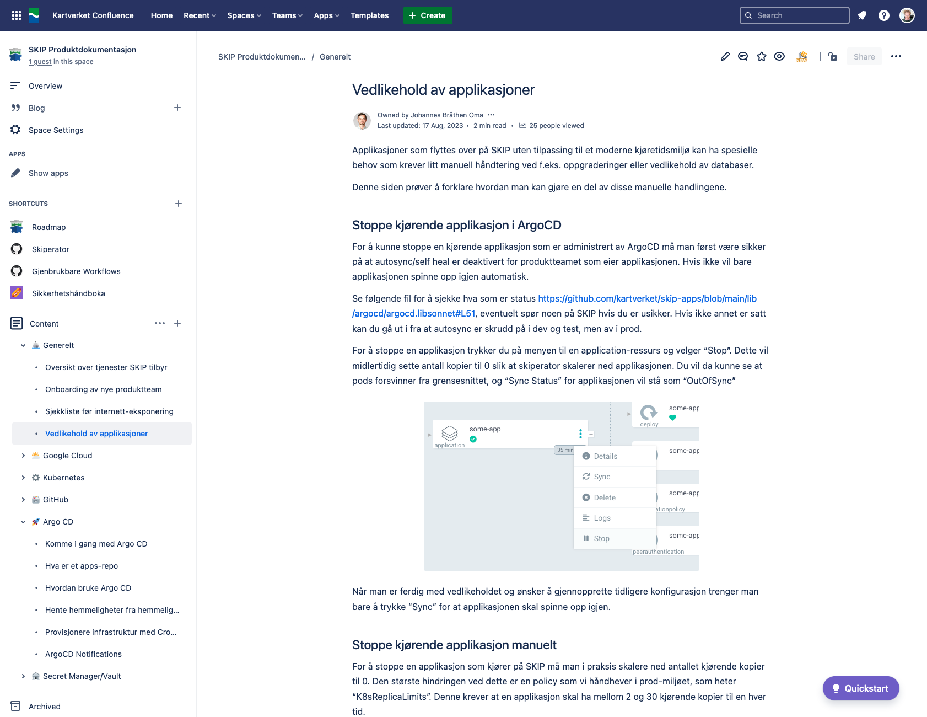
Task: Focus the Search input field
Action: (794, 15)
